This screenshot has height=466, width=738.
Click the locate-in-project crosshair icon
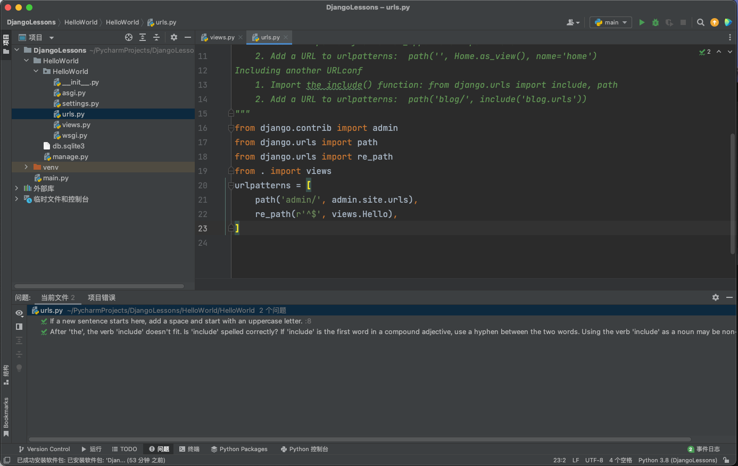pos(128,37)
